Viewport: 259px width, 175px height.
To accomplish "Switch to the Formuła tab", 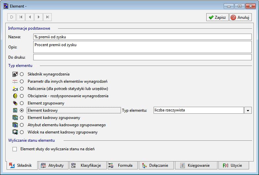I will (122, 165).
